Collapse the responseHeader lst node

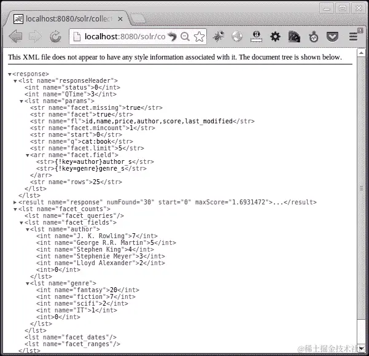[x=15, y=81]
